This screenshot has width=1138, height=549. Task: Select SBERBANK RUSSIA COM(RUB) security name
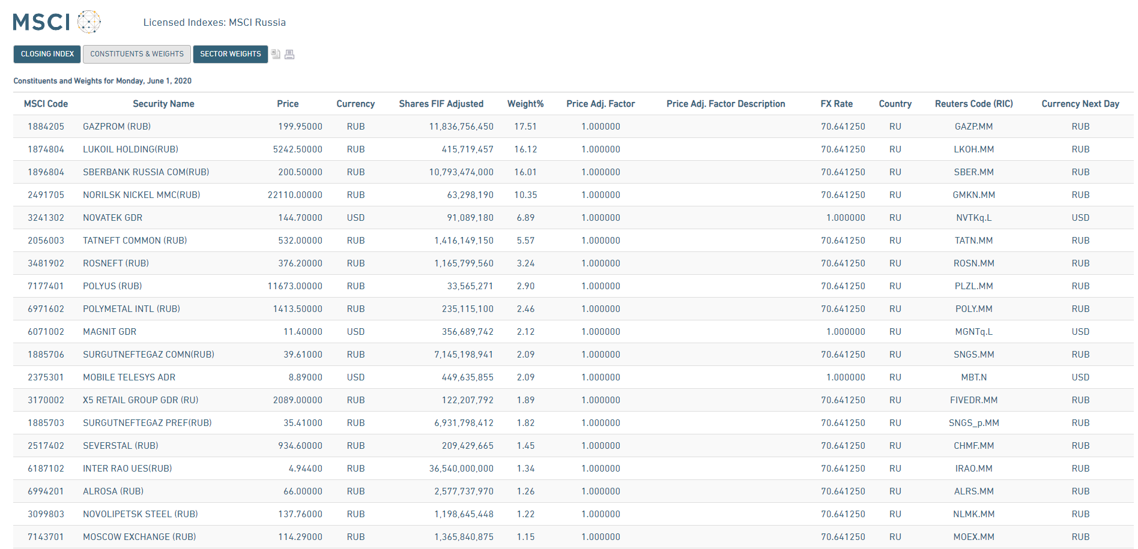click(x=146, y=172)
